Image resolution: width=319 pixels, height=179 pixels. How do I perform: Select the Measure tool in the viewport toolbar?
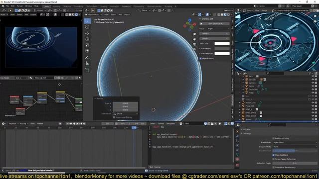click(x=87, y=64)
